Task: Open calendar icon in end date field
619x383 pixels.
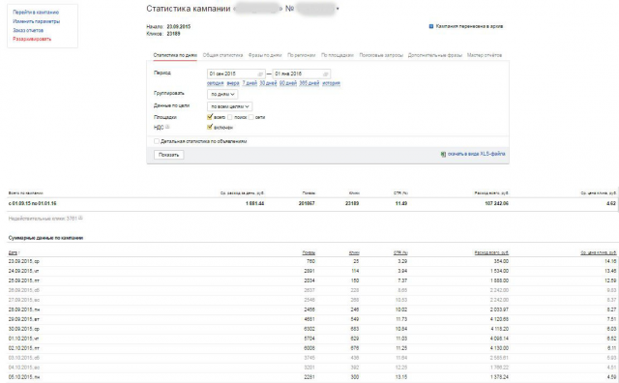Action: 325,74
